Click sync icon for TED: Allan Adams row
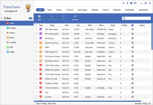 point(132,29)
